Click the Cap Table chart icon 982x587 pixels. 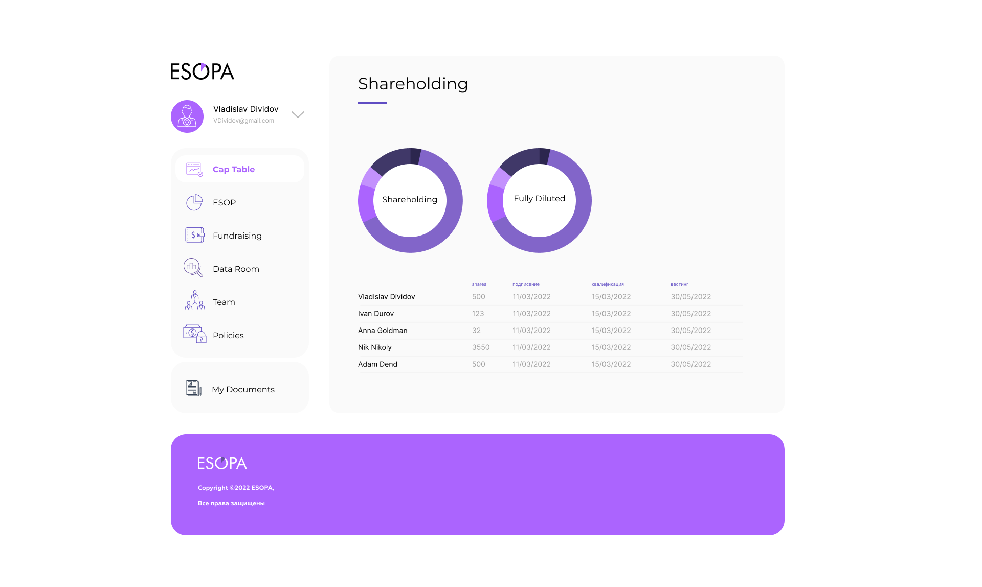194,169
